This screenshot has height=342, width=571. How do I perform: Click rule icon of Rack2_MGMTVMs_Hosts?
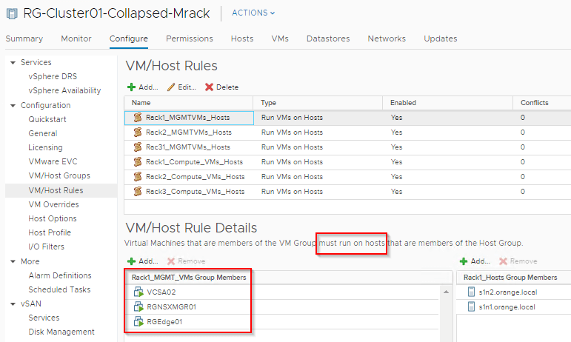point(138,133)
